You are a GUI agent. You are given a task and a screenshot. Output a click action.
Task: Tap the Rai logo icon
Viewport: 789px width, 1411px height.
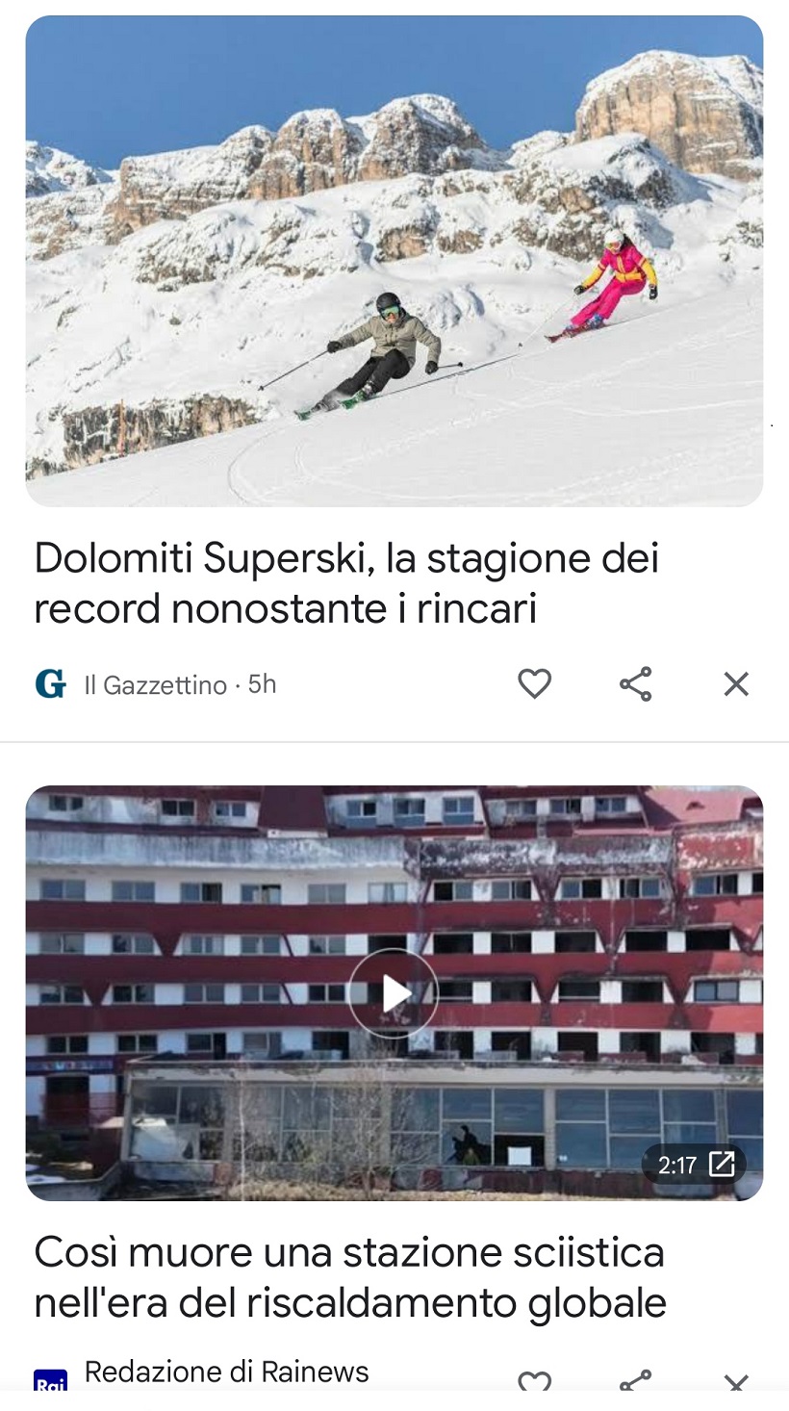tap(51, 1381)
